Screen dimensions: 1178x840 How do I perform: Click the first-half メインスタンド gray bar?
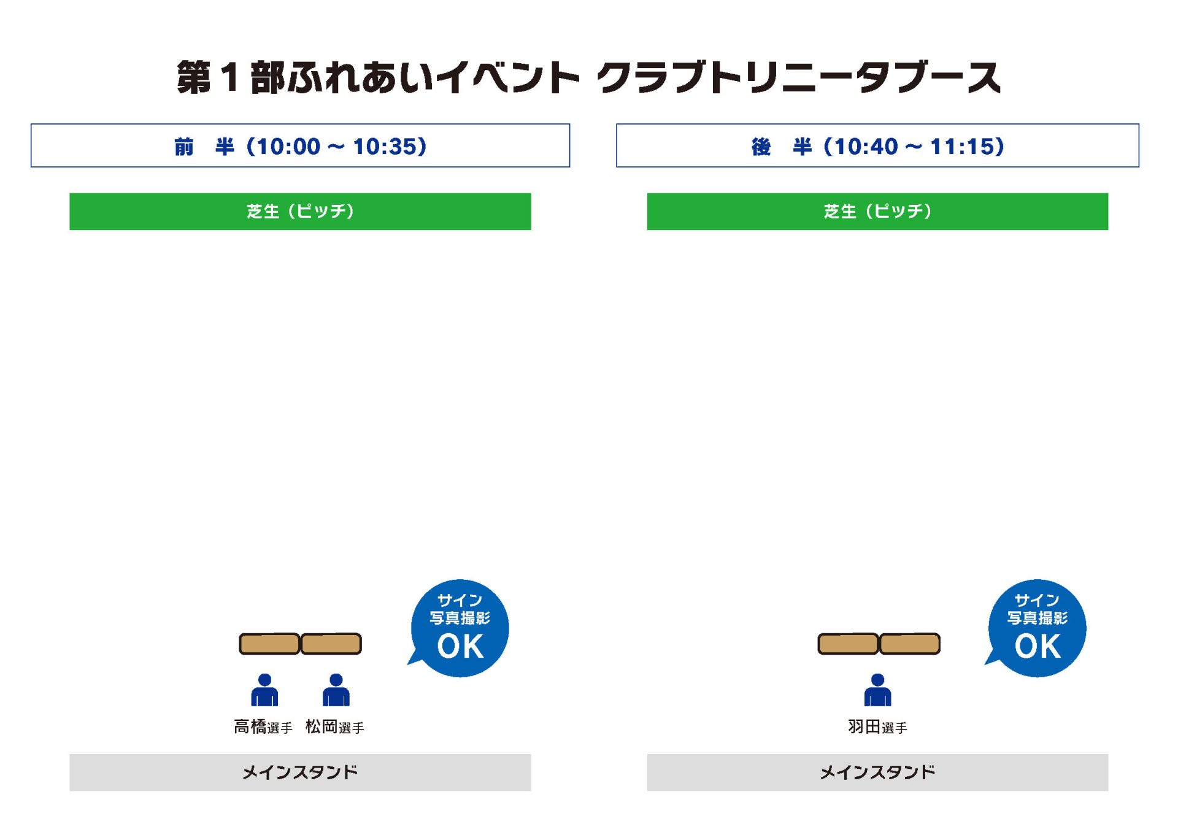(300, 772)
